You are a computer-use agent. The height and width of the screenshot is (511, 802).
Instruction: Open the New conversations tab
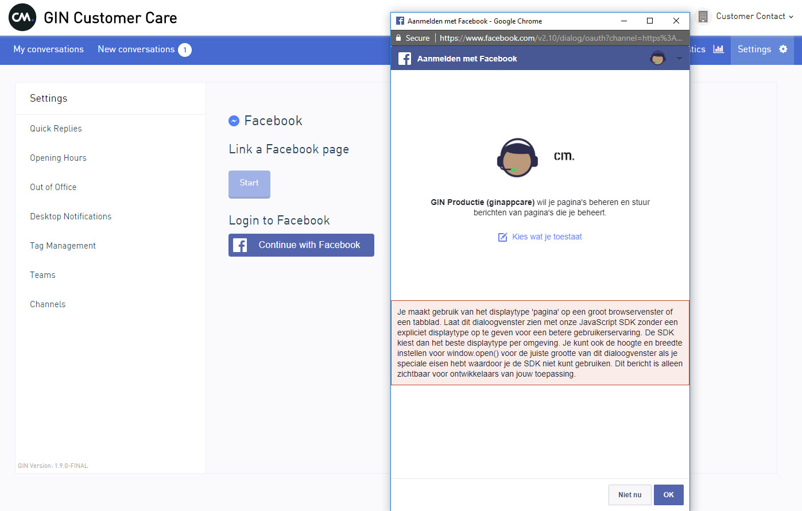(x=136, y=49)
